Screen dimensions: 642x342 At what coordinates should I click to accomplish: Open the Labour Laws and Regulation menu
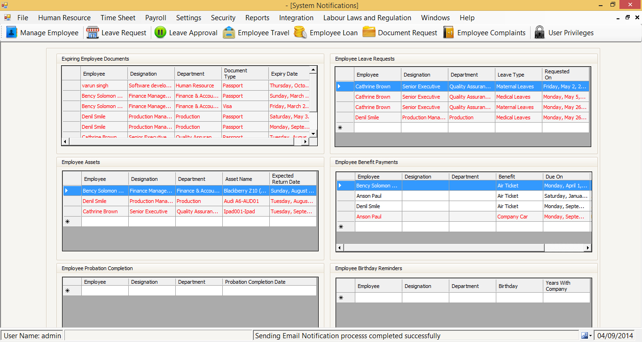click(x=367, y=18)
